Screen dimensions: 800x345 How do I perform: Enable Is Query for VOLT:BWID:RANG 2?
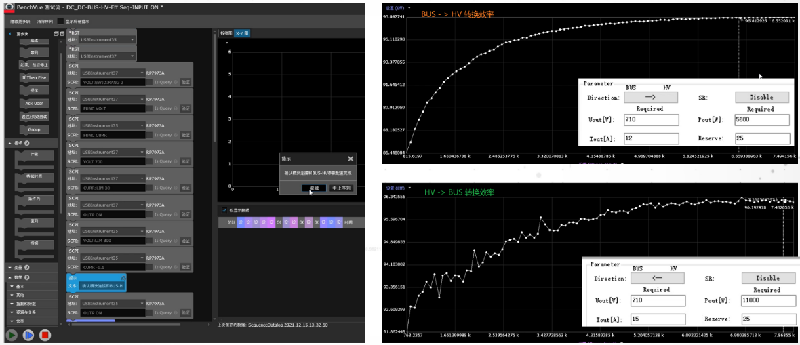point(149,81)
